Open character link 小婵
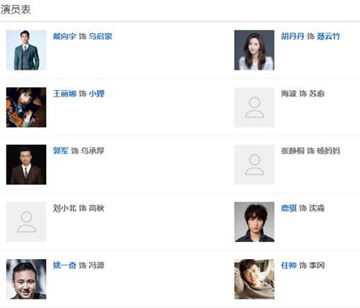The image size is (360, 308). pos(96,94)
